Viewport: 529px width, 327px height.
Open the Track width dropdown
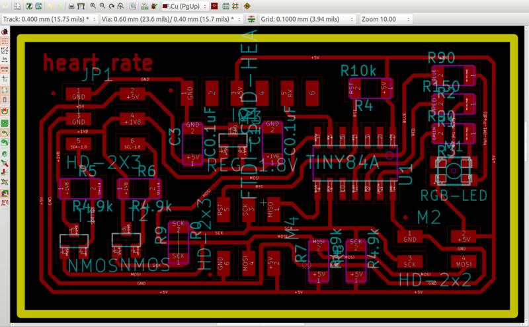(x=50, y=19)
